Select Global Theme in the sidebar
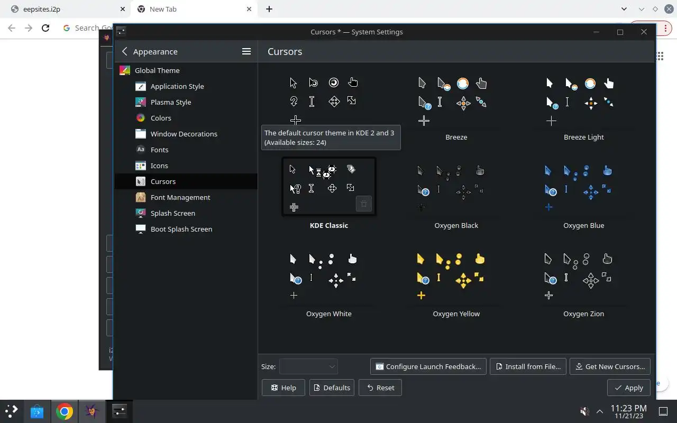 click(186, 70)
